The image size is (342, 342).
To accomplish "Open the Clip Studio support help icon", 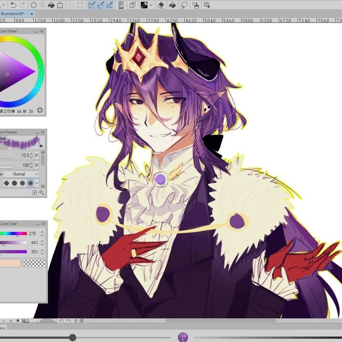I will 133,5.
